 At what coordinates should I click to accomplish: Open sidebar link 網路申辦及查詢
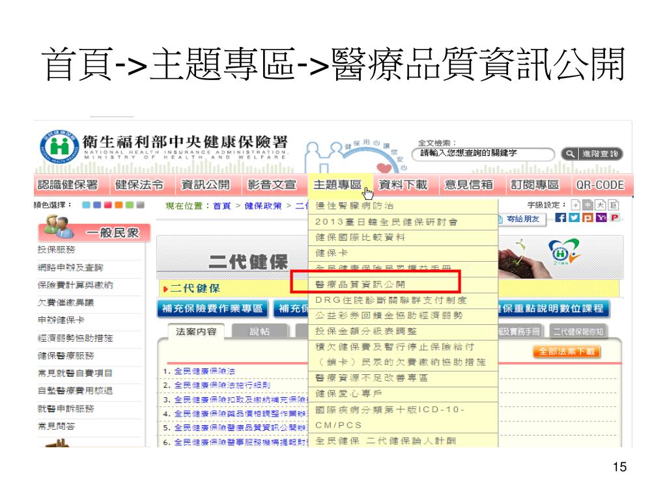pos(70,268)
